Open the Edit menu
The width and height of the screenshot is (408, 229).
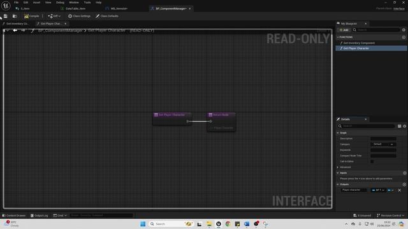[25, 3]
